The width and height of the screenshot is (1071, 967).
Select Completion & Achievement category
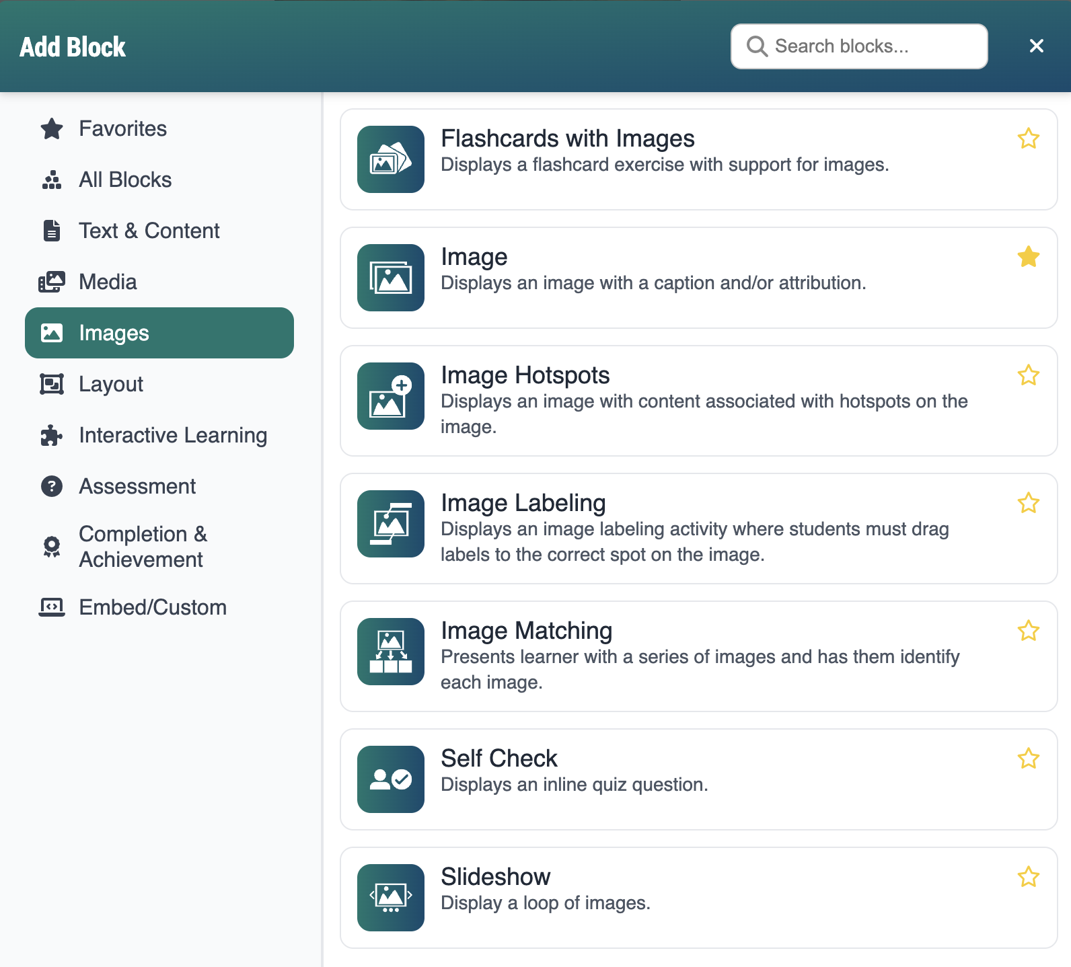159,547
